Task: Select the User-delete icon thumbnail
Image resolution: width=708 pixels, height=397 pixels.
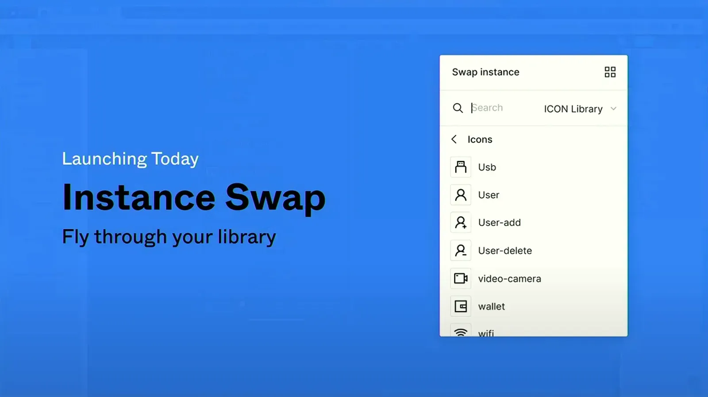Action: (x=461, y=250)
